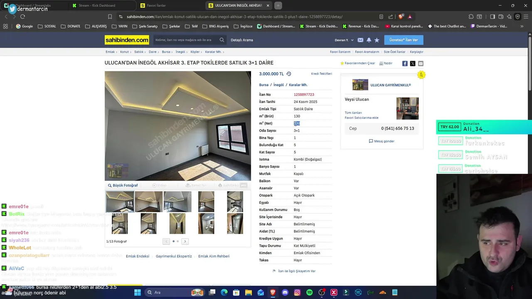The width and height of the screenshot is (532, 299).
Task: Open Brave Shields lion icon
Action: tap(401, 17)
